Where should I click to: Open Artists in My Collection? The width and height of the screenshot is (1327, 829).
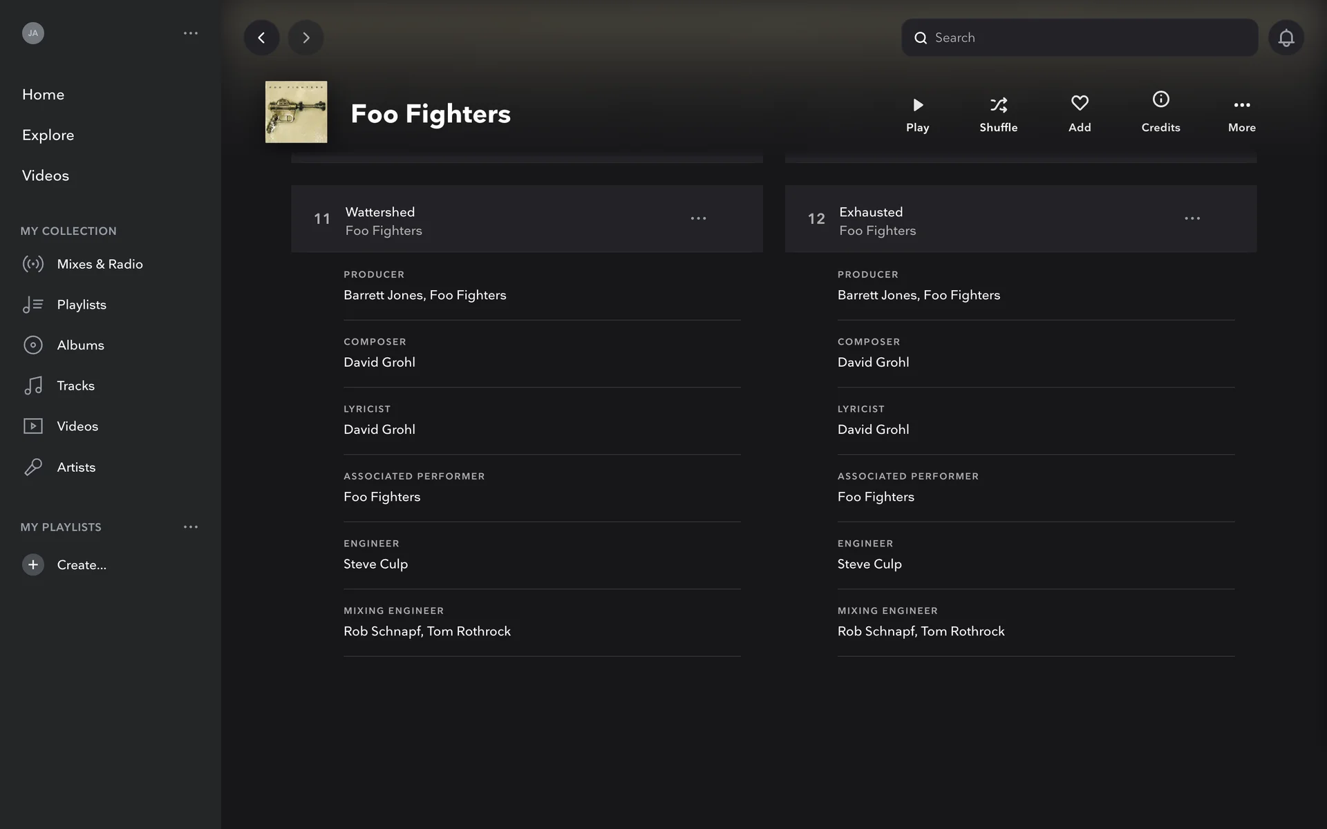[x=76, y=467]
